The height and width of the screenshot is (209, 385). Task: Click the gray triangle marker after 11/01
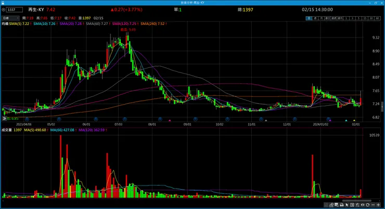pos(266,120)
